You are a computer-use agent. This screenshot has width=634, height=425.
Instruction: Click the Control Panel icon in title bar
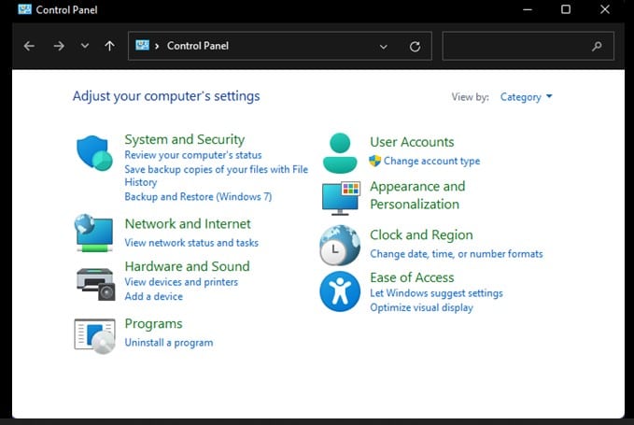[24, 9]
